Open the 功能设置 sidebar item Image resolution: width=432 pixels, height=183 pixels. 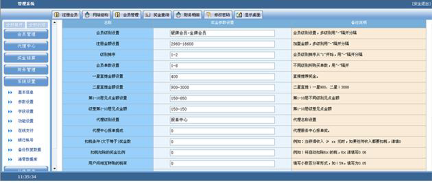click(x=26, y=121)
